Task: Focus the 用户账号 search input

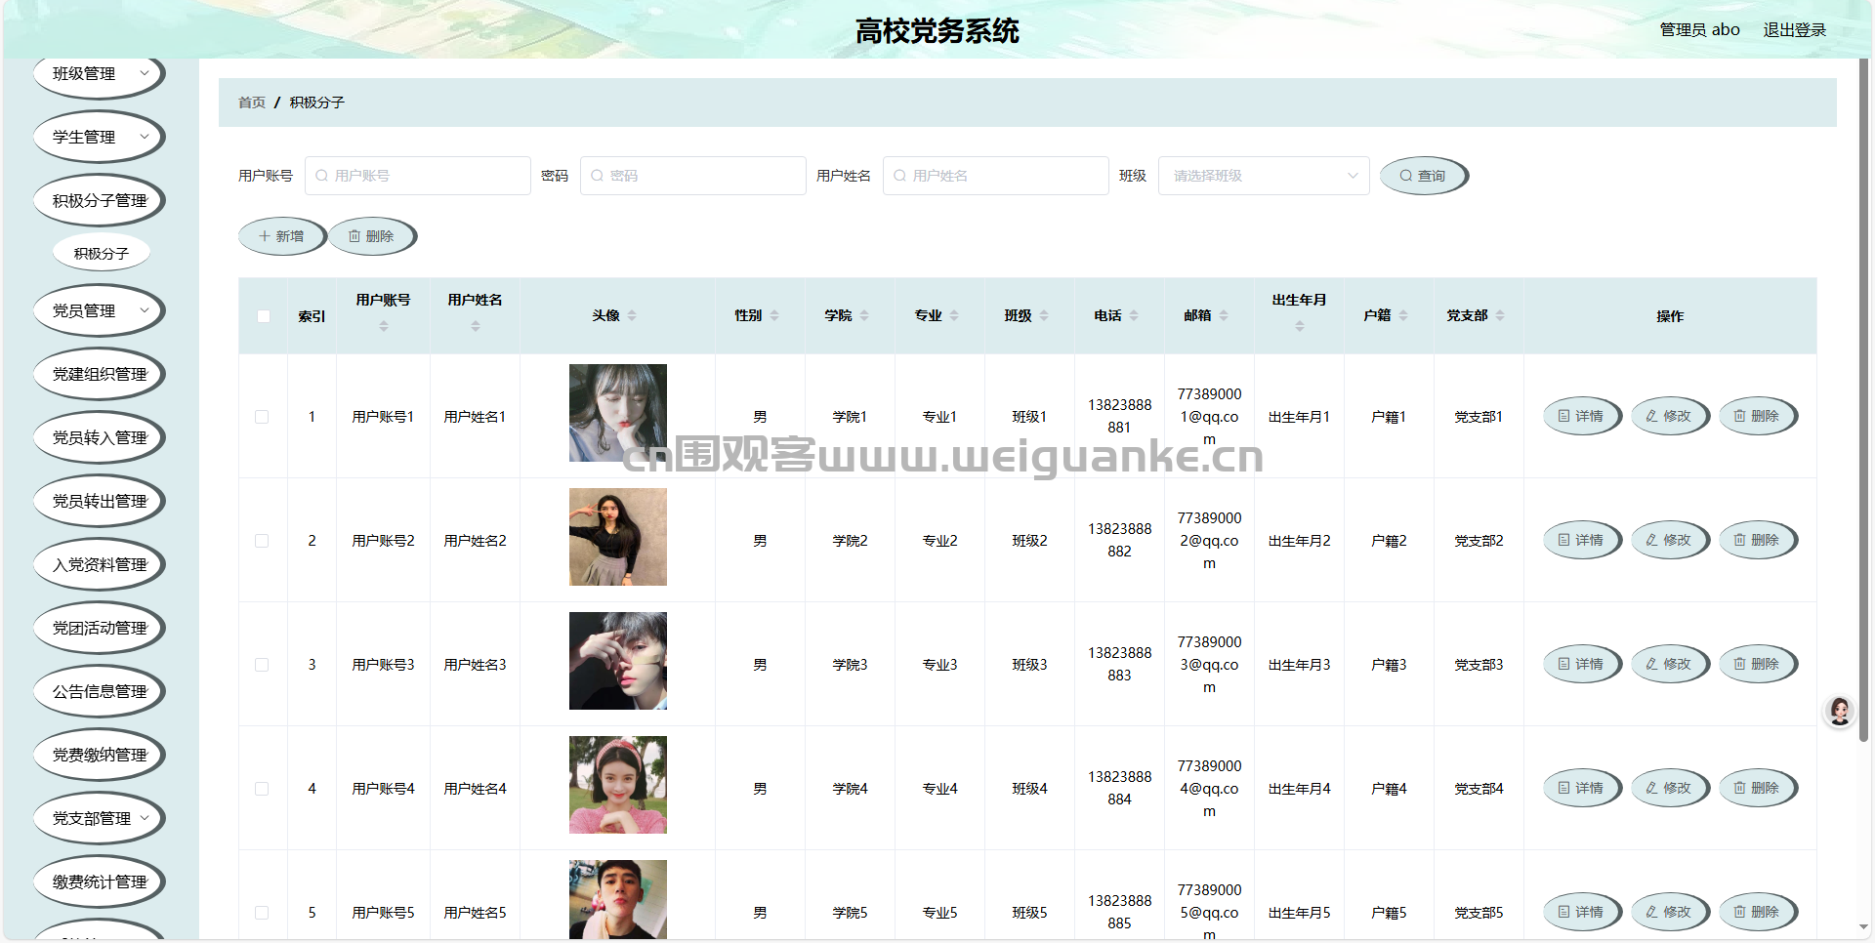Action: click(418, 176)
